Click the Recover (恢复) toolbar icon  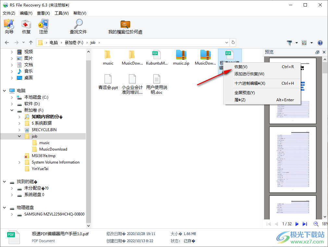pyautogui.click(x=26, y=26)
